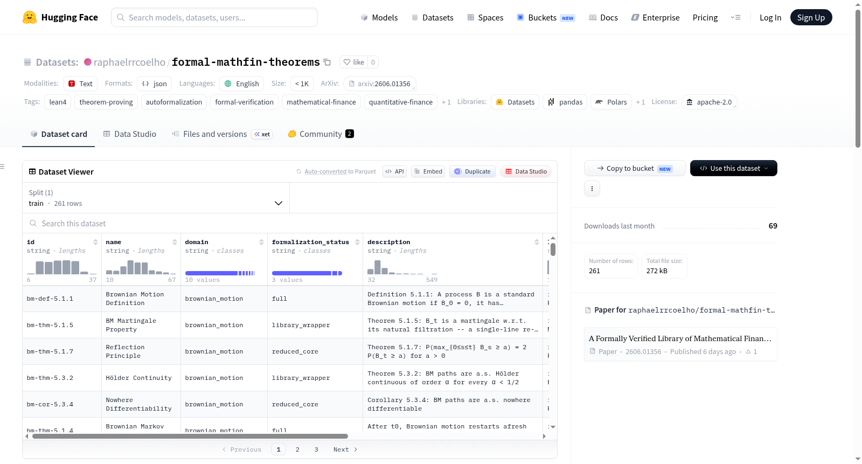This screenshot has height=464, width=862.
Task: Sort the formalization_status column
Action: [x=357, y=242]
